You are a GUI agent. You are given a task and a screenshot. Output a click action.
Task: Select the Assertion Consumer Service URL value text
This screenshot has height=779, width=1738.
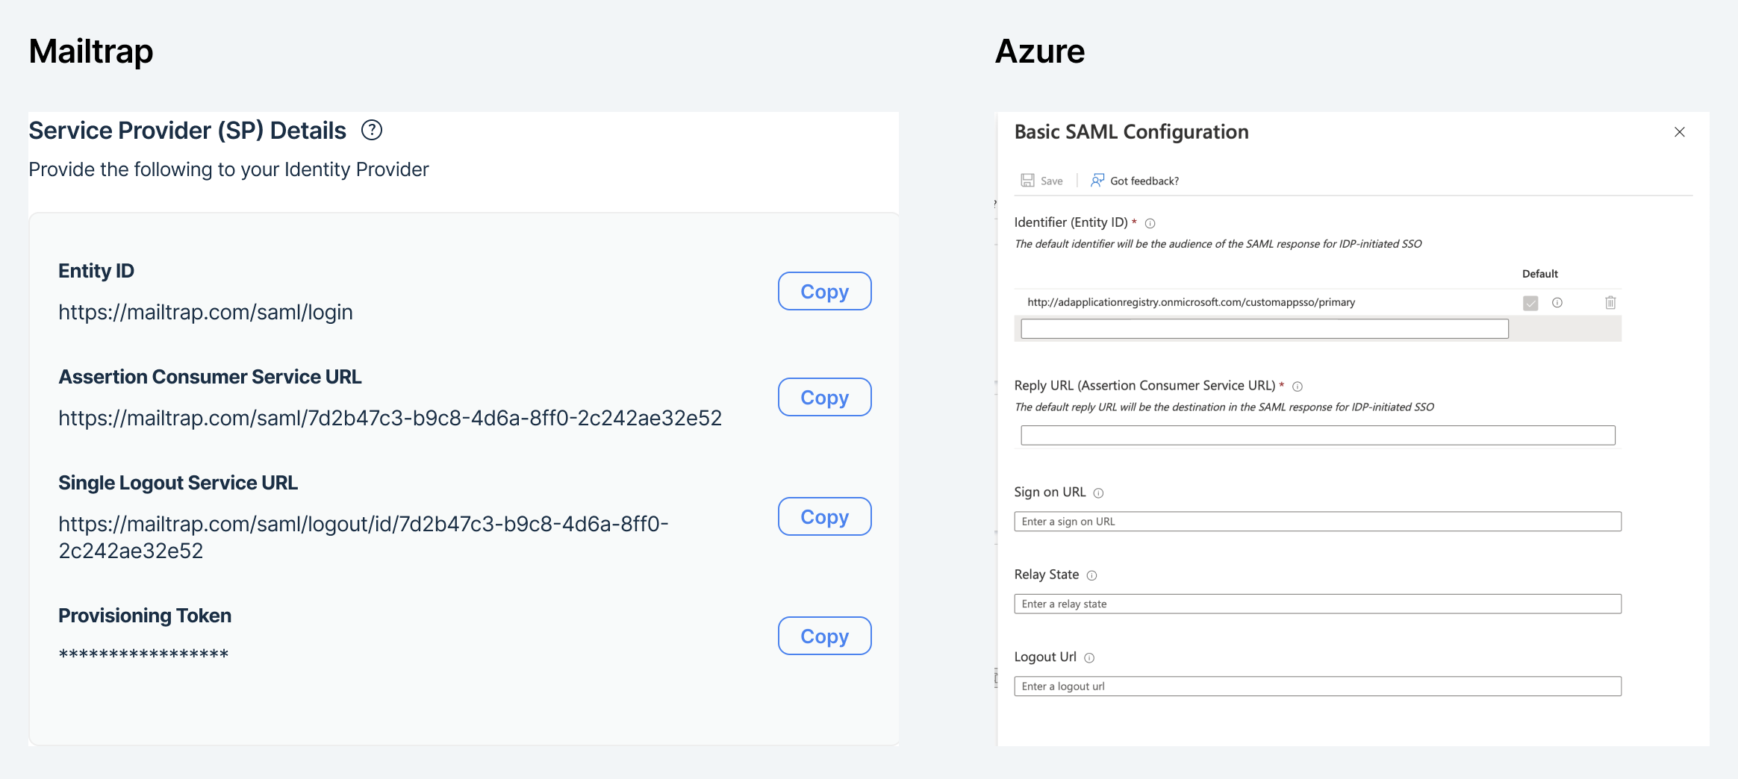pos(390,418)
